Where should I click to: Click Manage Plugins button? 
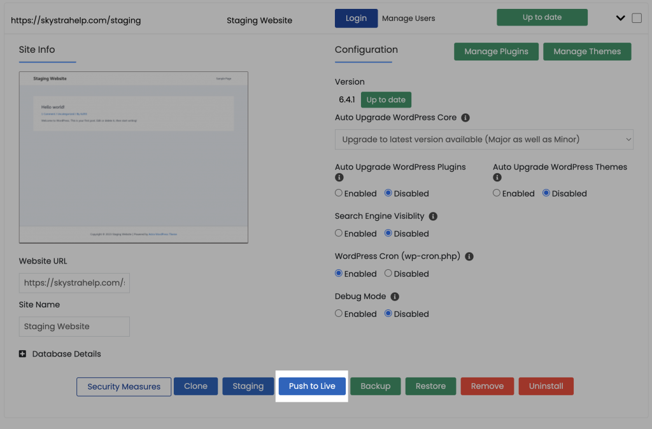click(x=496, y=52)
